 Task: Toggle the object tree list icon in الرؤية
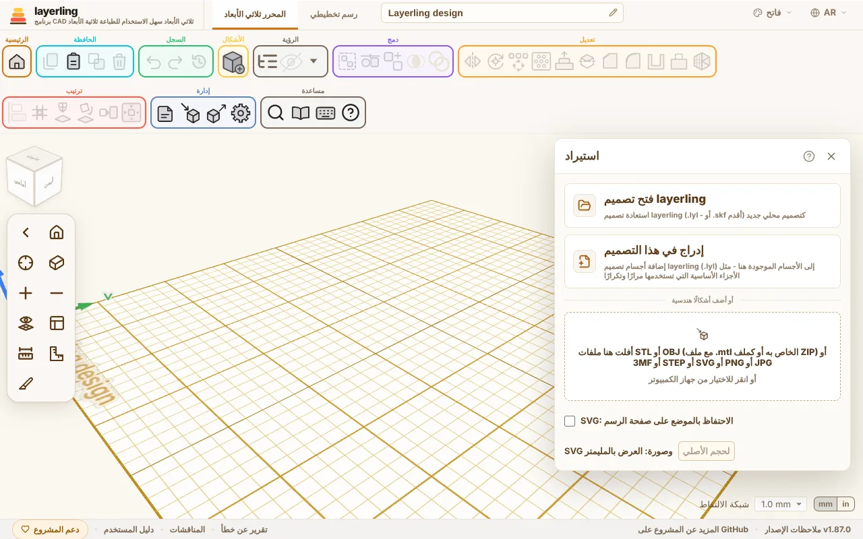(x=268, y=62)
